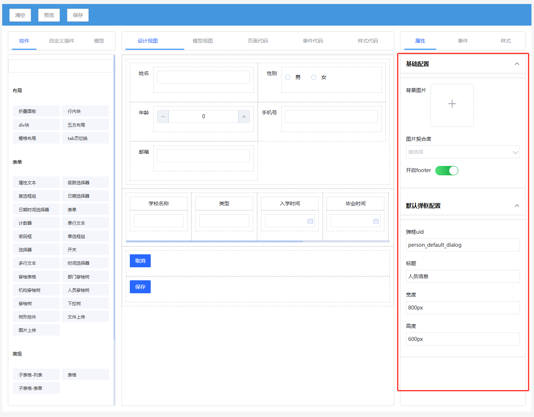The height and width of the screenshot is (417, 534).
Task: Switch to the 自定义插件 tab
Action: [62, 41]
